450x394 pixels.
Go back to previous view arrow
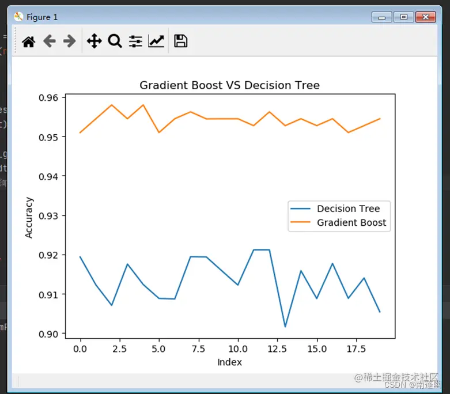coord(50,41)
